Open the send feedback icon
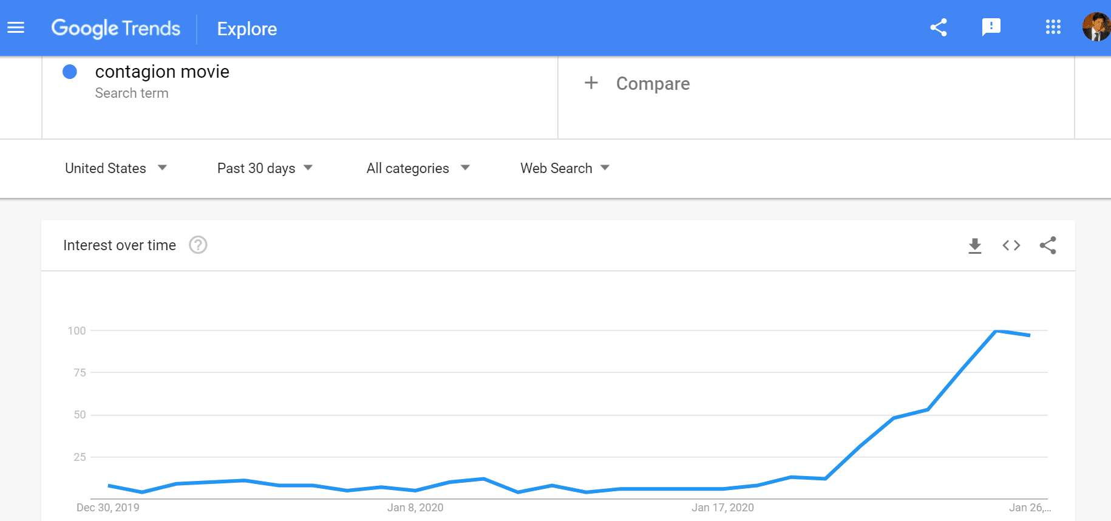Viewport: 1111px width, 521px height. click(x=991, y=27)
